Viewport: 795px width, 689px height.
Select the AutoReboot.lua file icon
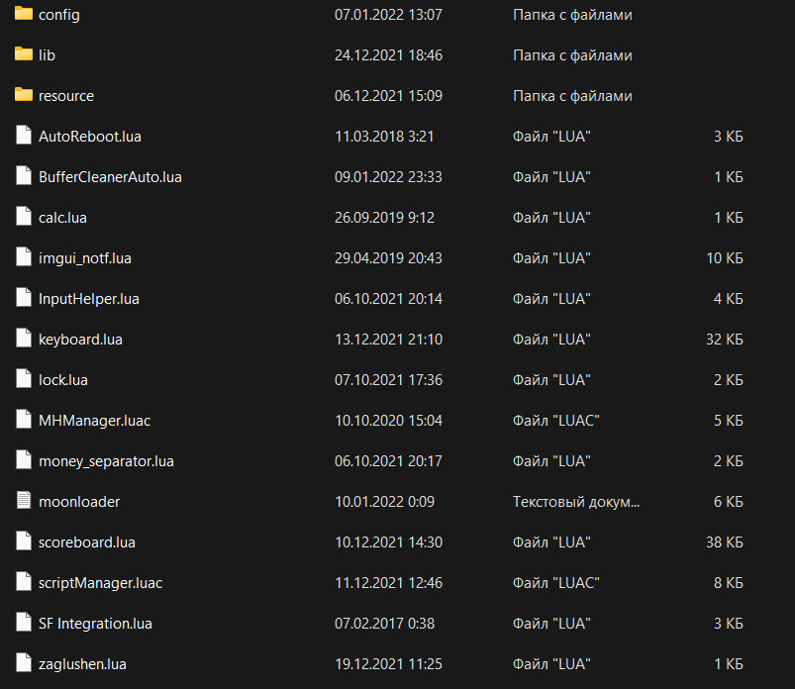[x=24, y=136]
